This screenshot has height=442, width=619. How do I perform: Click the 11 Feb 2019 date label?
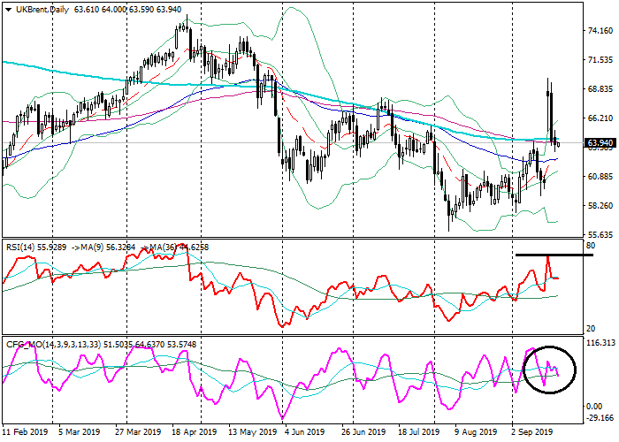pos(24,434)
